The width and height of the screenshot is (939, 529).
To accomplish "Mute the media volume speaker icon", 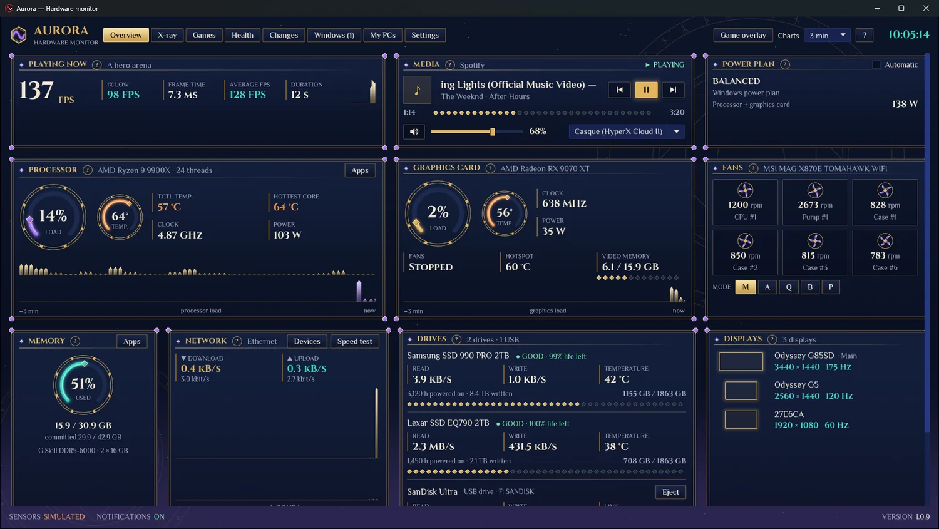I will [x=414, y=131].
